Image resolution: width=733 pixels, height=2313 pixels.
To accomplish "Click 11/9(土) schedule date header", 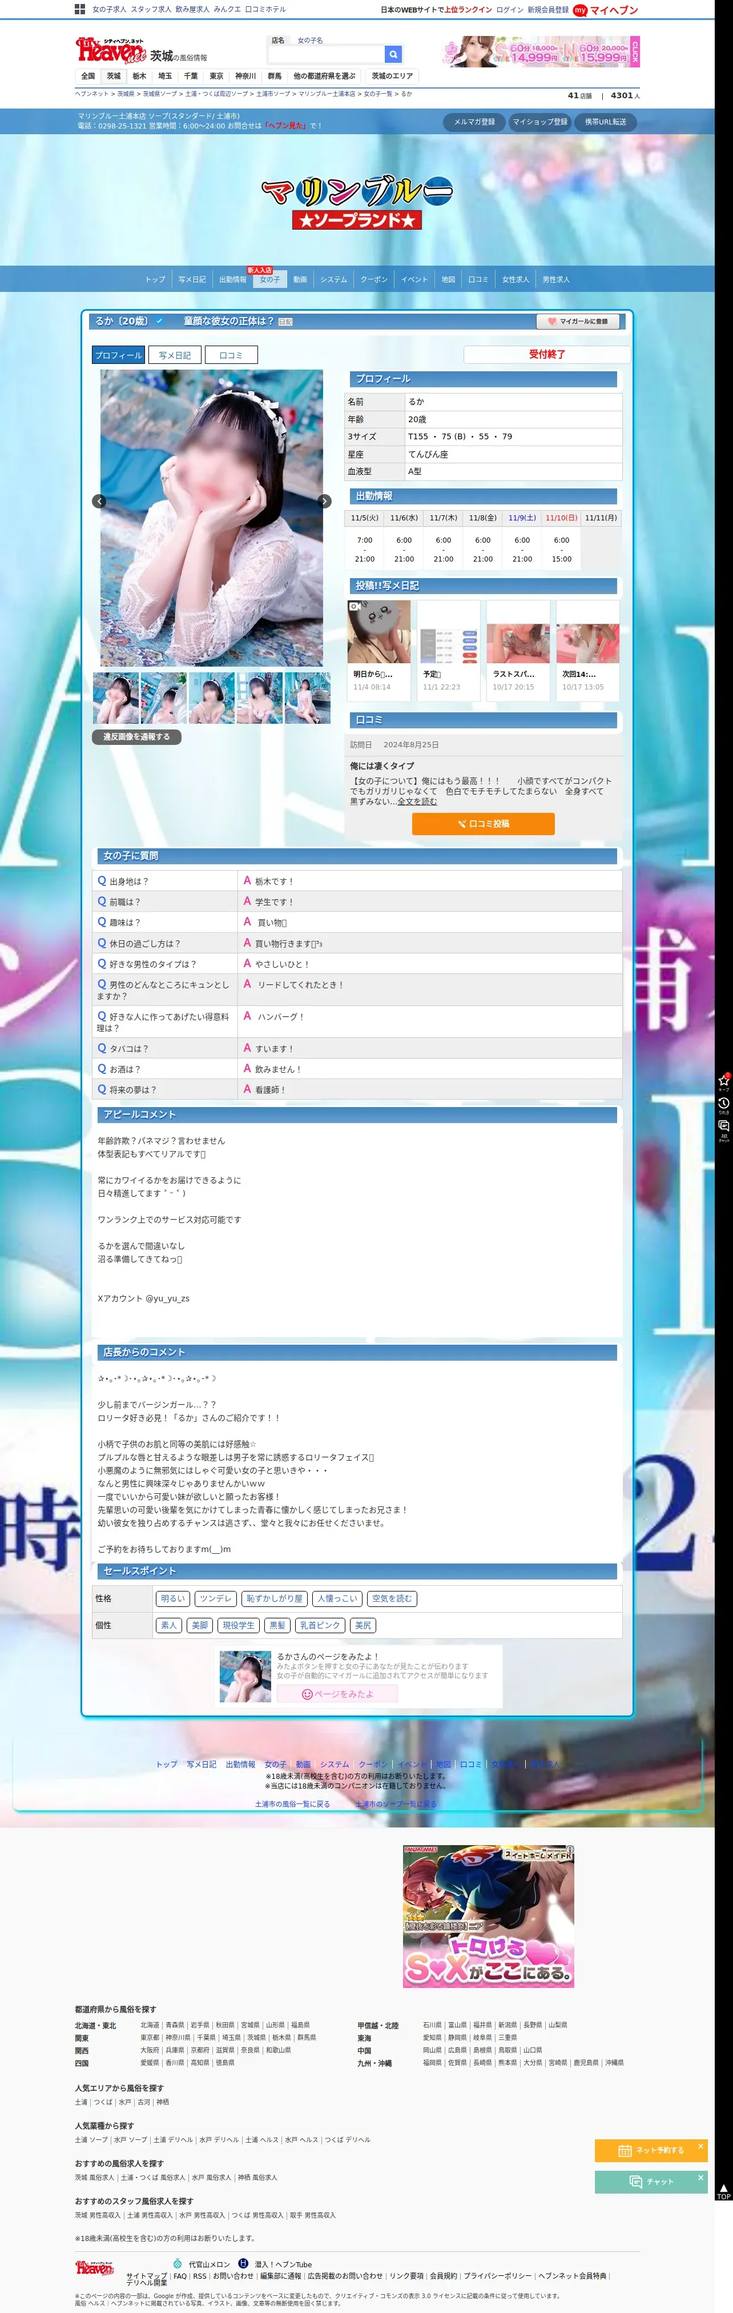I will (x=522, y=518).
